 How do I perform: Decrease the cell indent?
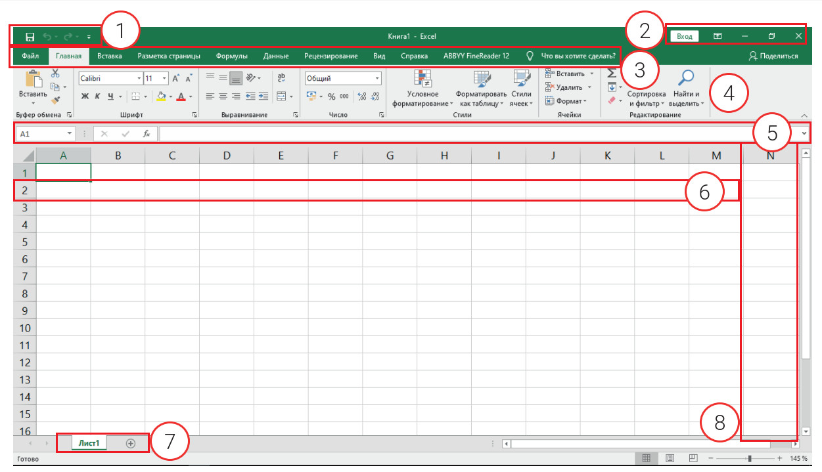(250, 97)
